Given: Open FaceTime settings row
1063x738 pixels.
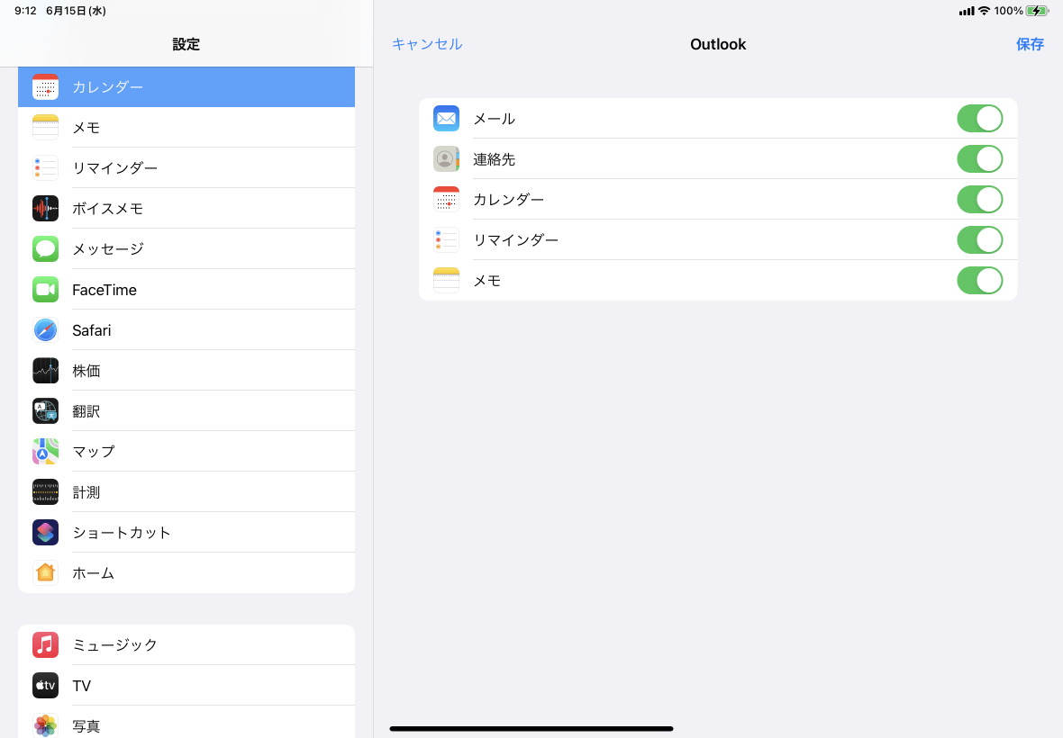Looking at the screenshot, I should (x=186, y=290).
